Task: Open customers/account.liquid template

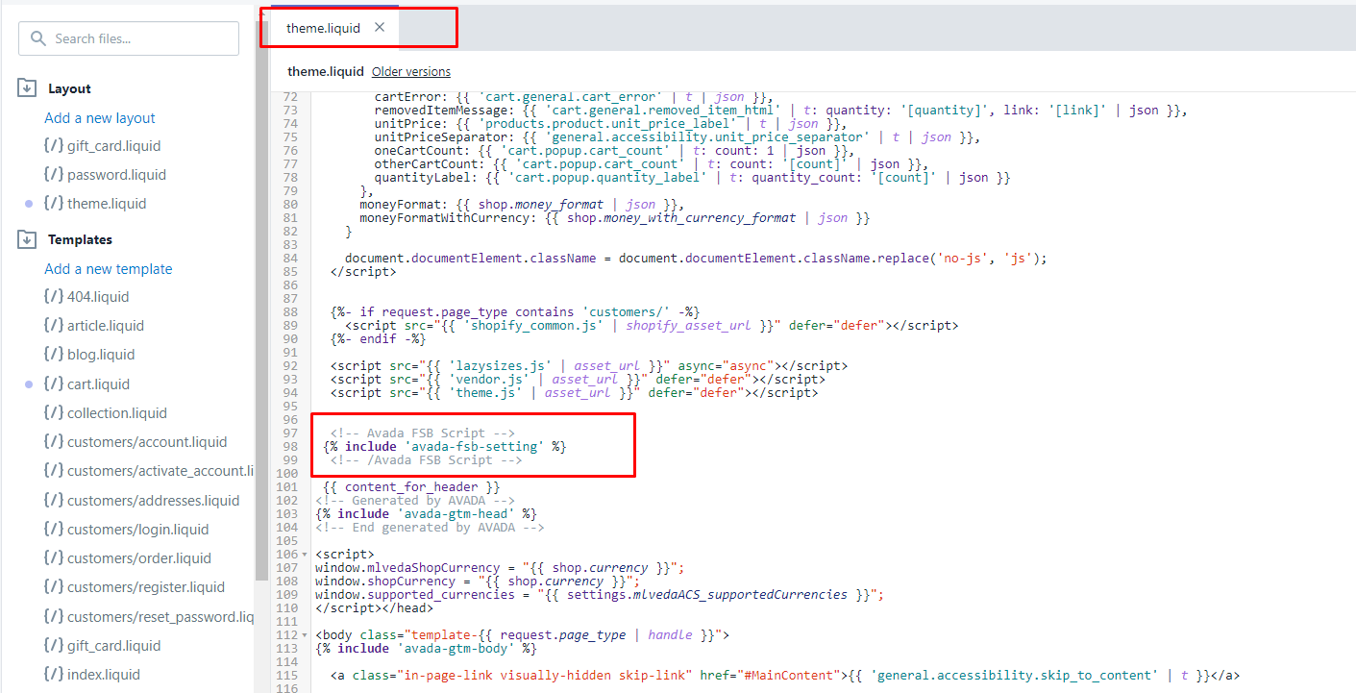Action: point(147,442)
